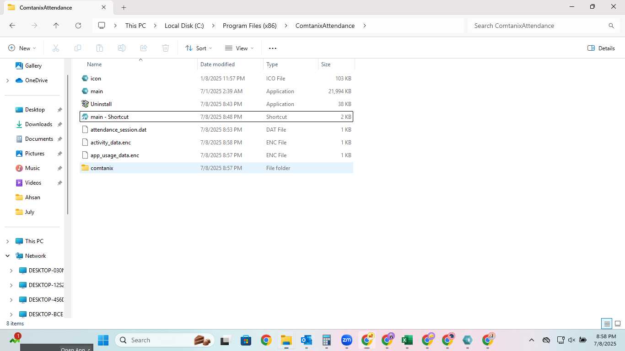The height and width of the screenshot is (351, 625).
Task: Click the navigation pane scrollbar
Action: point(68,144)
